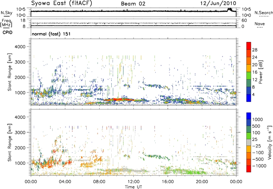
Task: Click the '28' value on the Power colorbar
Action: pyautogui.click(x=255, y=50)
